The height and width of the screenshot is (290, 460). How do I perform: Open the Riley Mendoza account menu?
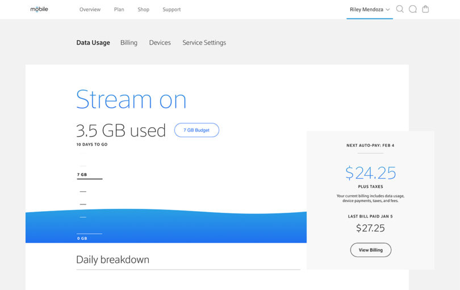coord(370,10)
